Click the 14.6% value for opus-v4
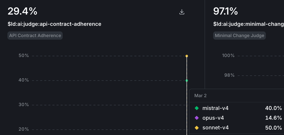284x135 pixels. tap(274, 118)
